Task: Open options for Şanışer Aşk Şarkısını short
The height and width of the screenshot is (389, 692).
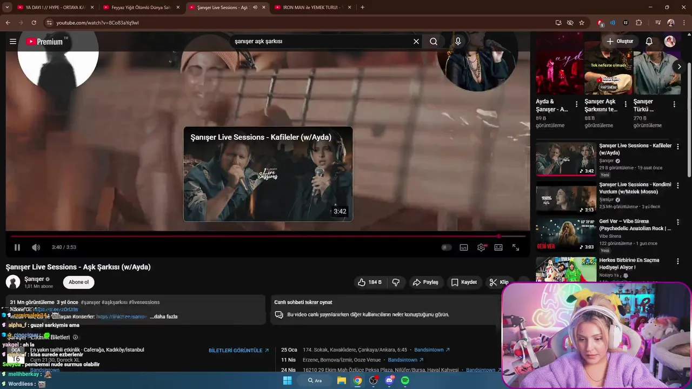Action: coord(626,104)
